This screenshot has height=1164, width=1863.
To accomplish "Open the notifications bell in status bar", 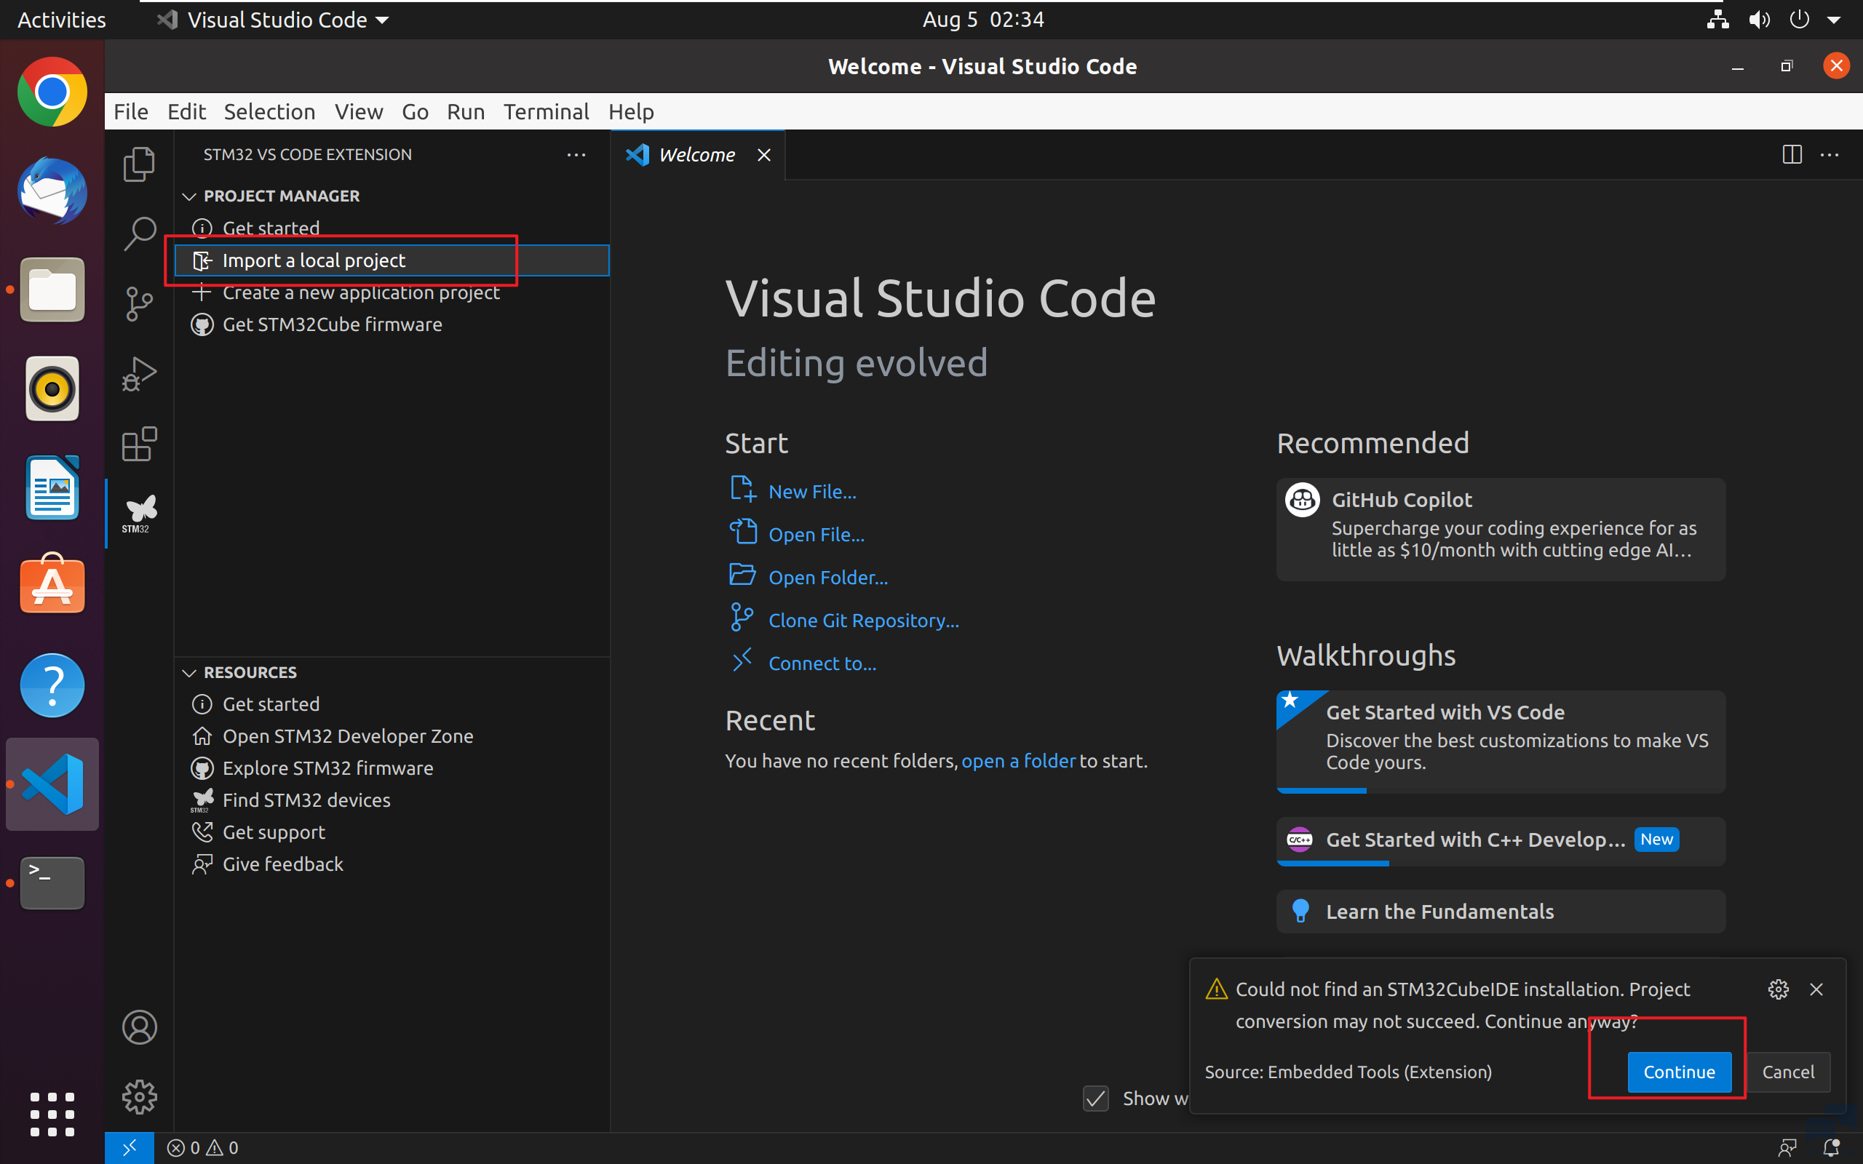I will point(1832,1147).
